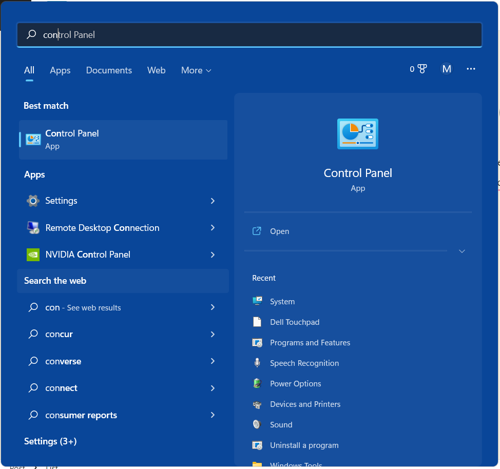Click the Programs and Features icon
Screen dimensions: 500x469
pos(257,342)
